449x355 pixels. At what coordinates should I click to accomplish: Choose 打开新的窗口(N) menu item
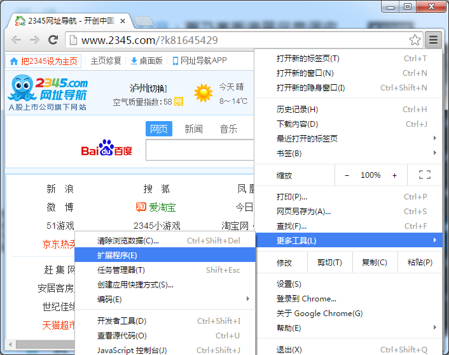[349, 73]
